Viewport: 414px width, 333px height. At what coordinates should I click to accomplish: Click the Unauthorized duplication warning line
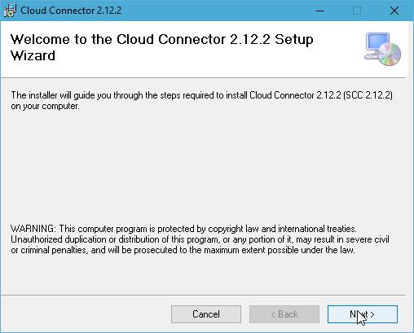(200, 239)
